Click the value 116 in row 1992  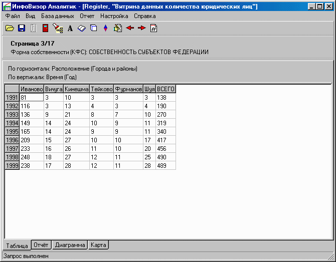tap(32, 106)
